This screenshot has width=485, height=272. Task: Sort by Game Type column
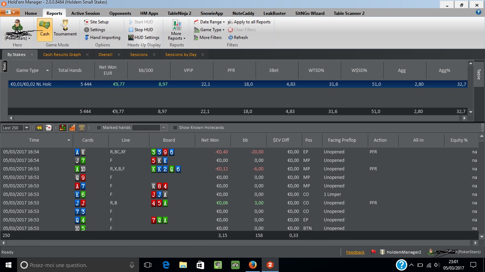click(x=30, y=70)
